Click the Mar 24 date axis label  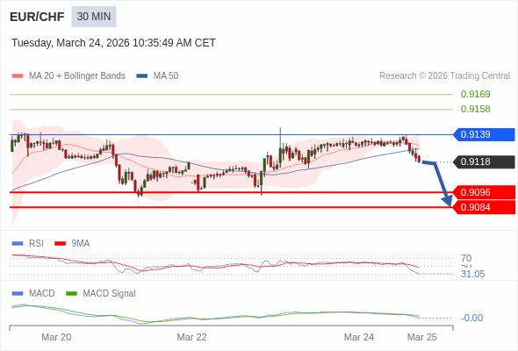[x=359, y=337]
